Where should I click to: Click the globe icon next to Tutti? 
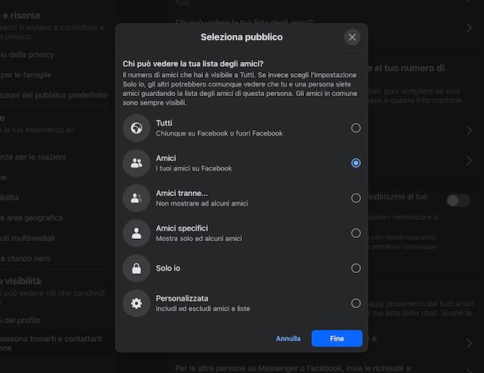point(136,128)
